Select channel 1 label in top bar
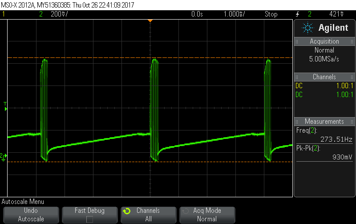 pyautogui.click(x=4, y=14)
